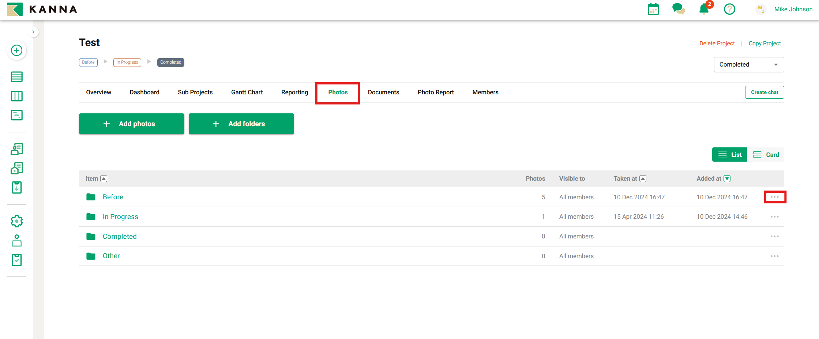Click the Delete Project link

[x=717, y=44]
